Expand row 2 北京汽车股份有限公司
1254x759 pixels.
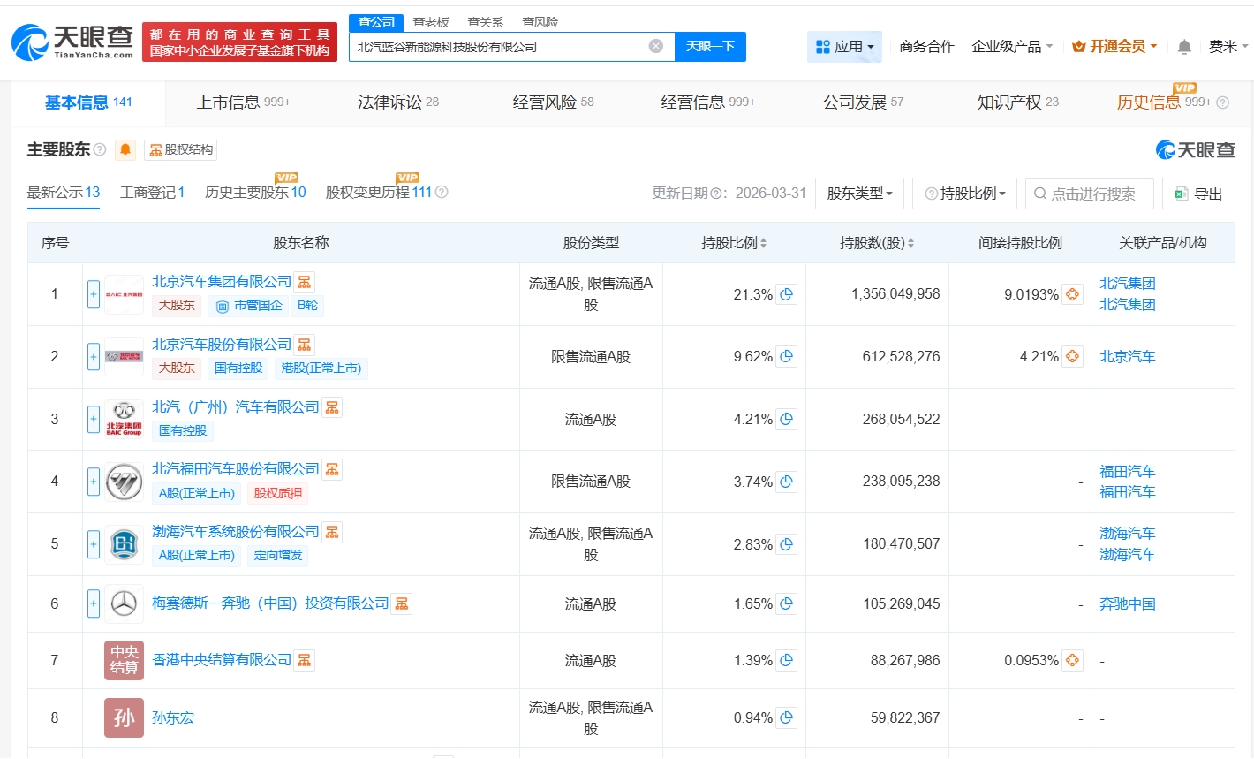94,357
